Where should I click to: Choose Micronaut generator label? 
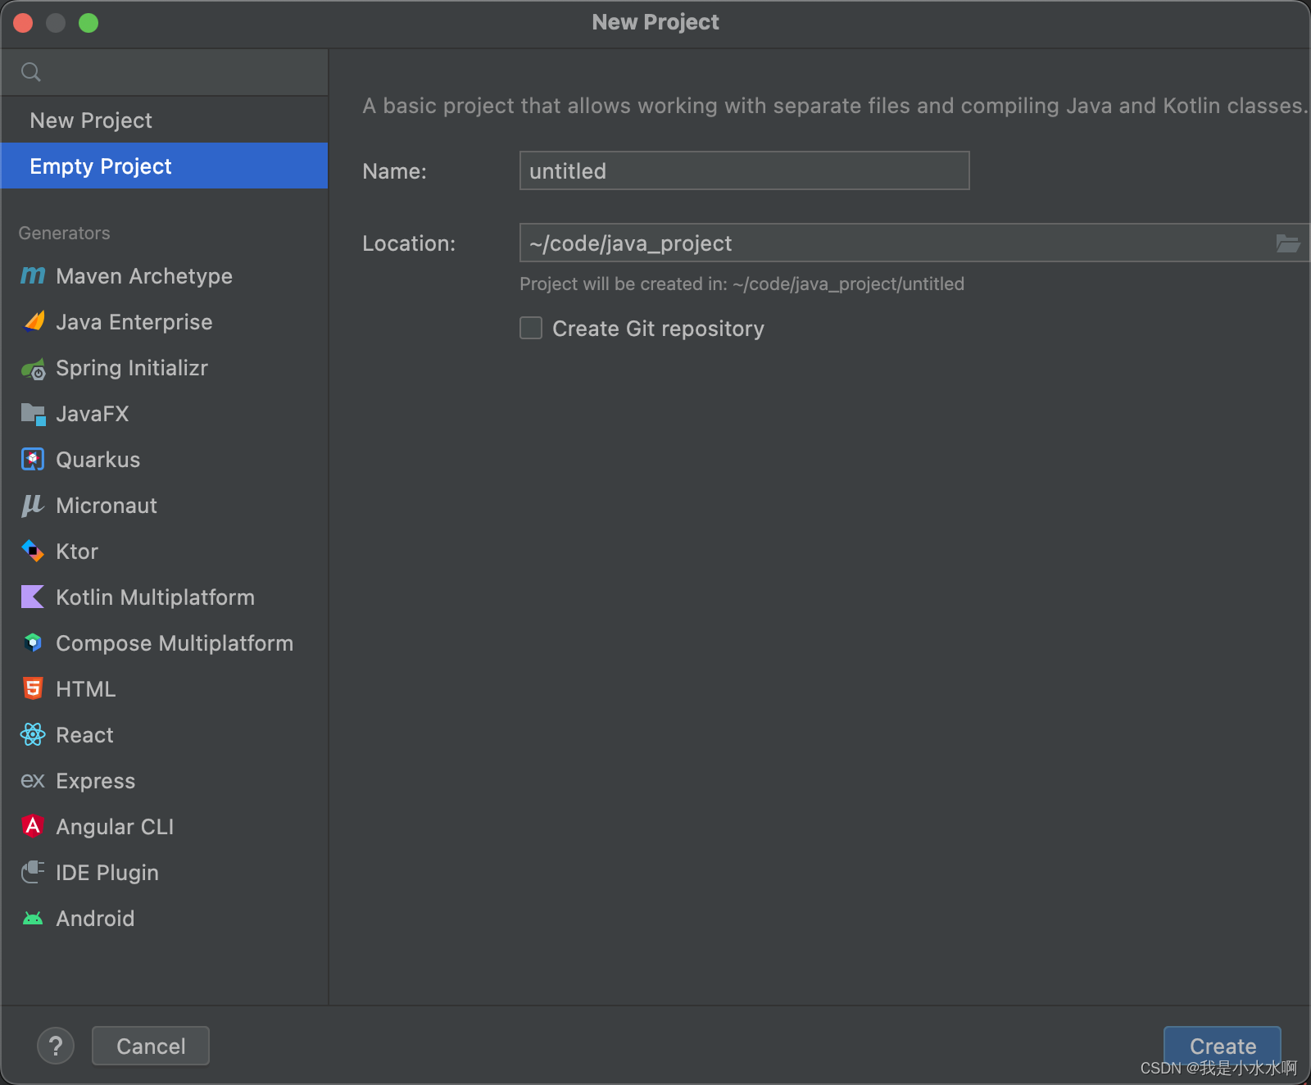pyautogui.click(x=107, y=506)
